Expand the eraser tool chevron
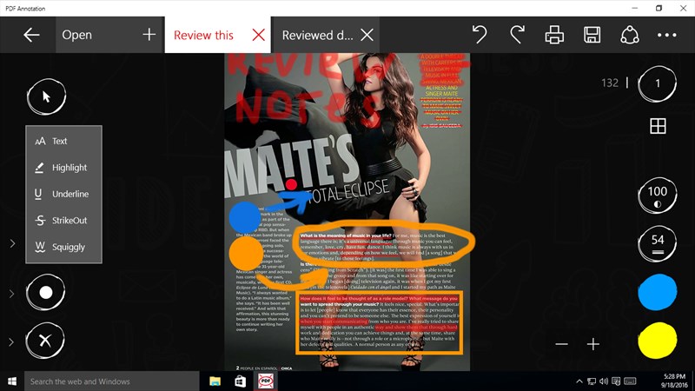695x391 pixels. click(x=11, y=341)
